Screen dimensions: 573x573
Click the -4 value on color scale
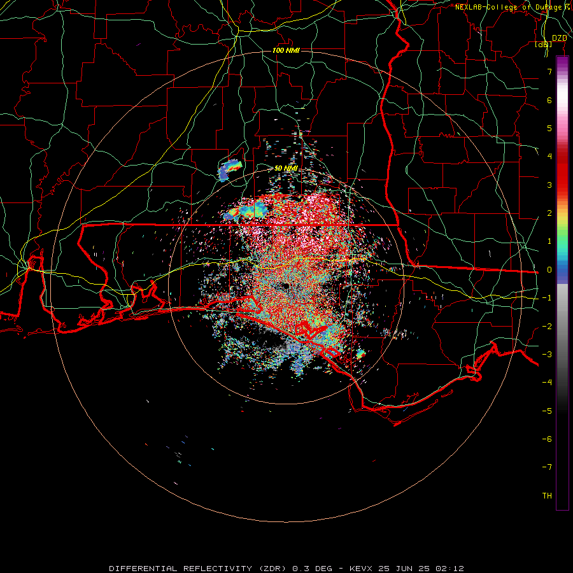pos(547,382)
